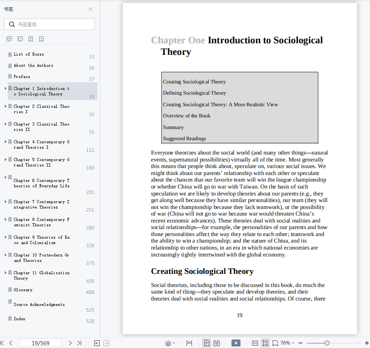The width and height of the screenshot is (370, 348).
Task: Open the About the Authors bookmark
Action: 33,65
